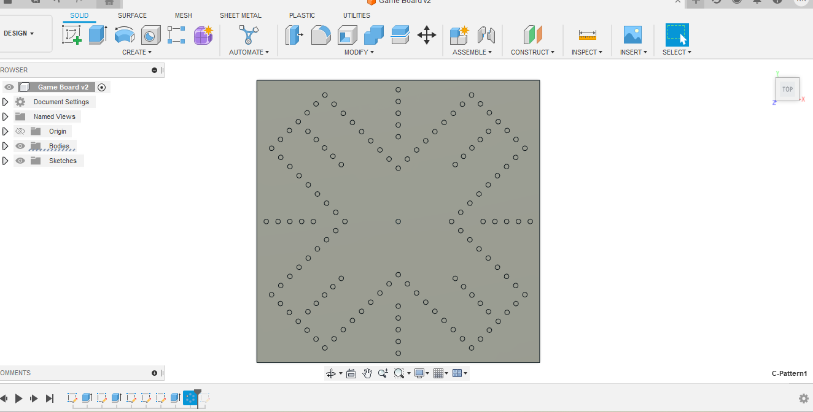Select the Shell tool
813x412 pixels.
pyautogui.click(x=347, y=35)
